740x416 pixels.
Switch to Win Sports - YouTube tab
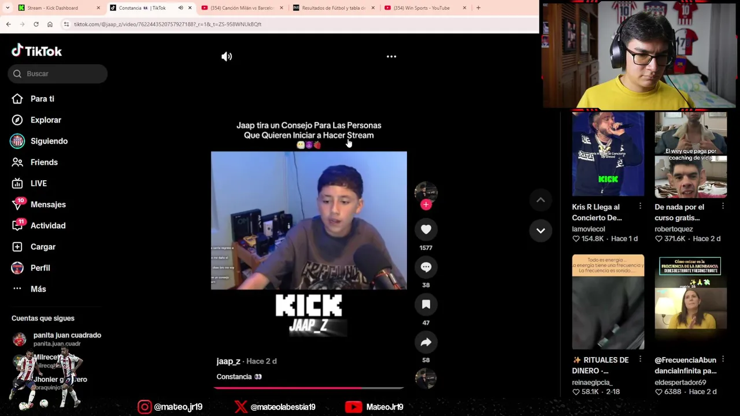[425, 8]
